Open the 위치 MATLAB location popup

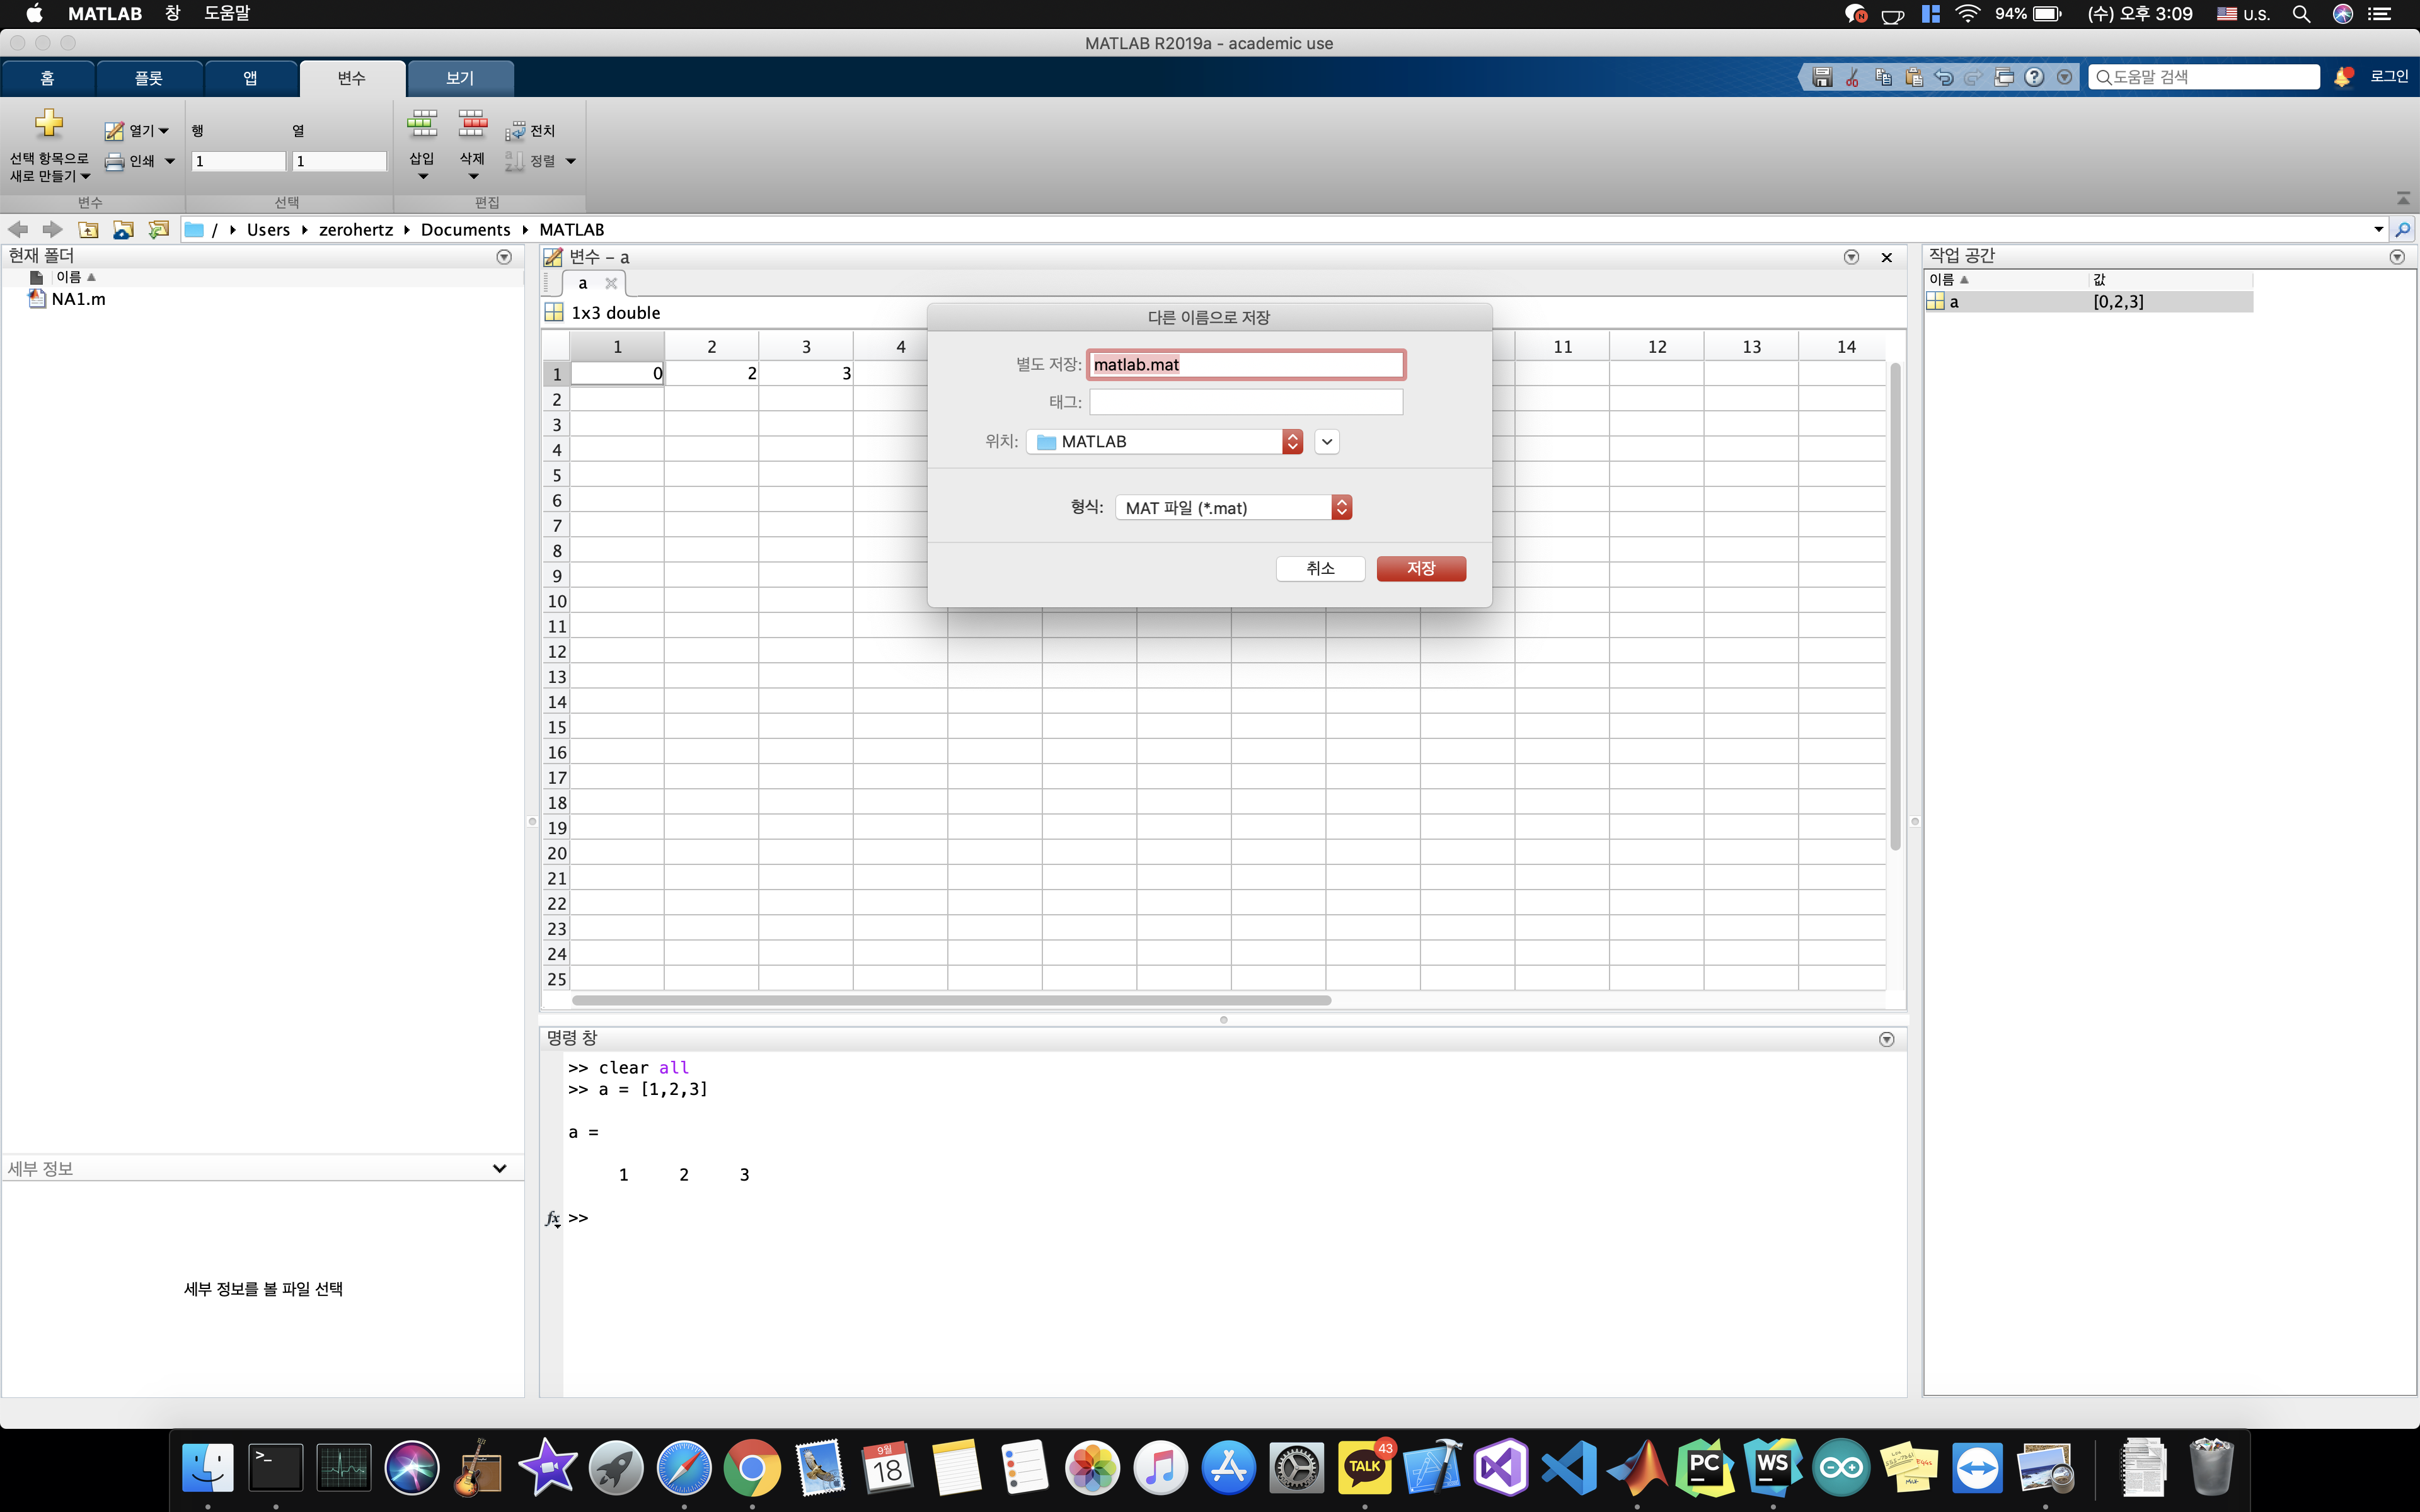click(1165, 442)
